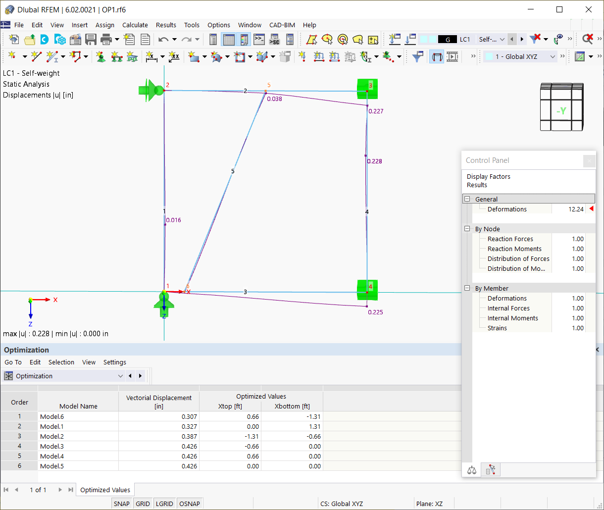Play the deformation animation film icon
Viewport: 604px width, 510px height.
(x=452, y=57)
